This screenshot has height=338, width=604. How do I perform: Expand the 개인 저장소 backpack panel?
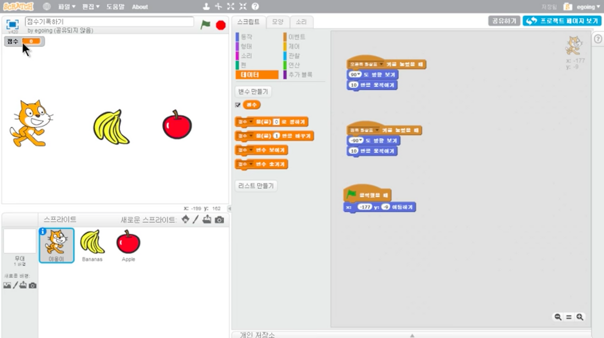(412, 335)
